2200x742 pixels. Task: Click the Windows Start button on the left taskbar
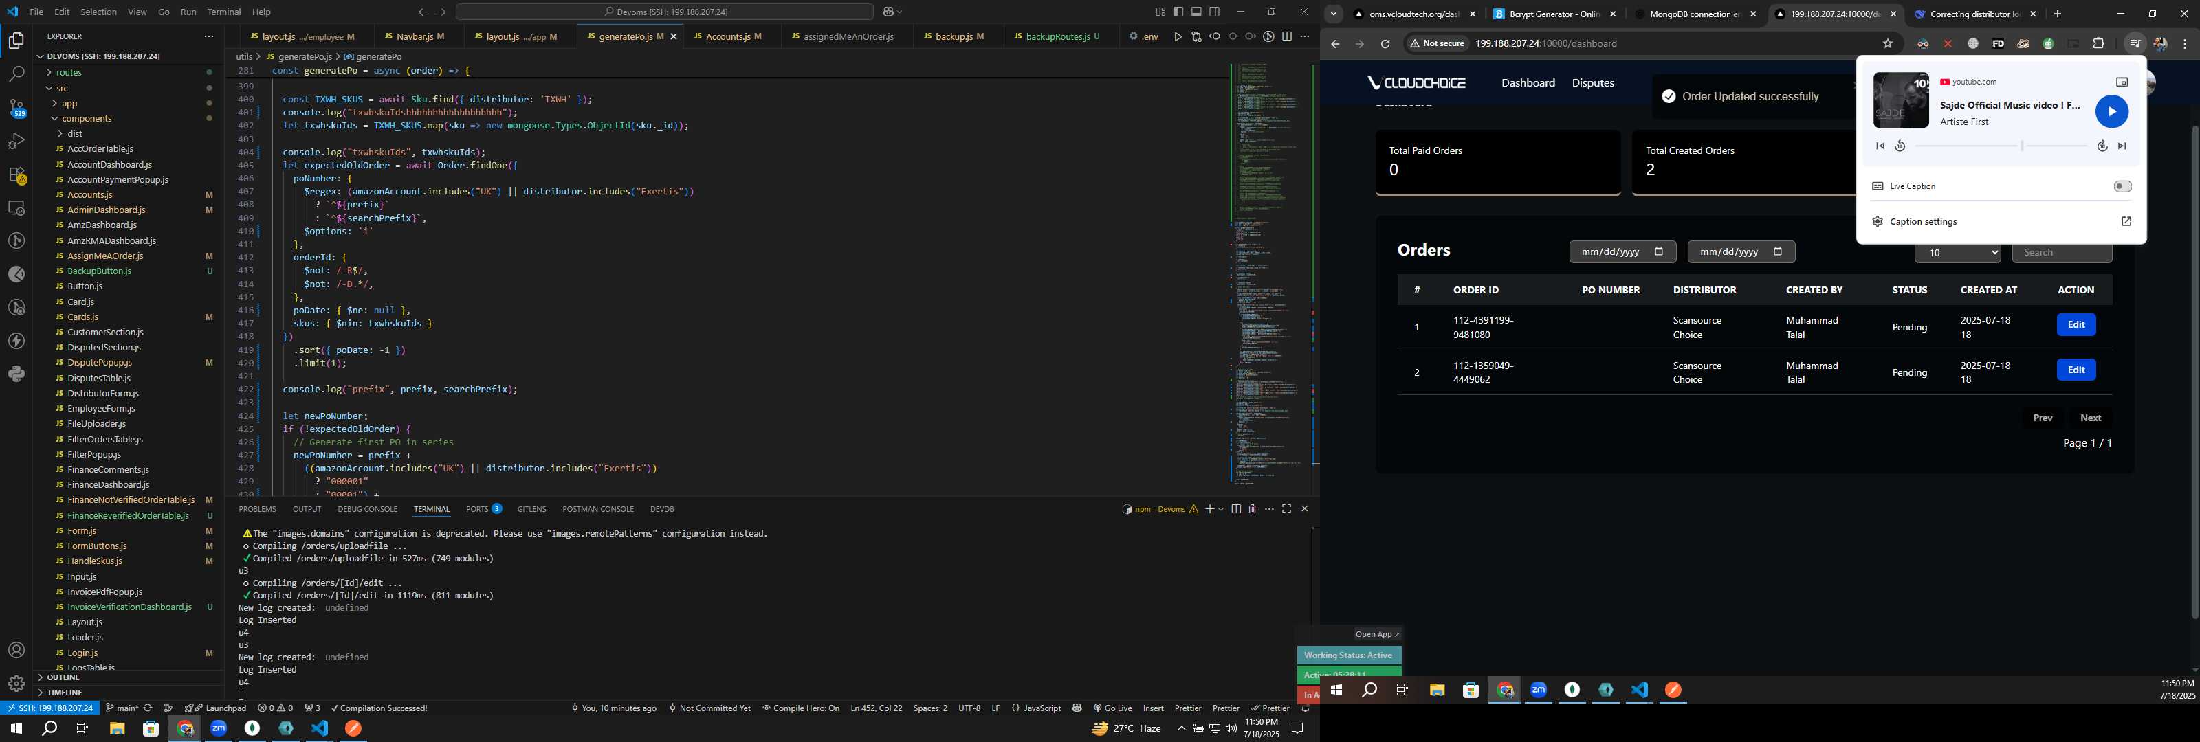tap(15, 728)
